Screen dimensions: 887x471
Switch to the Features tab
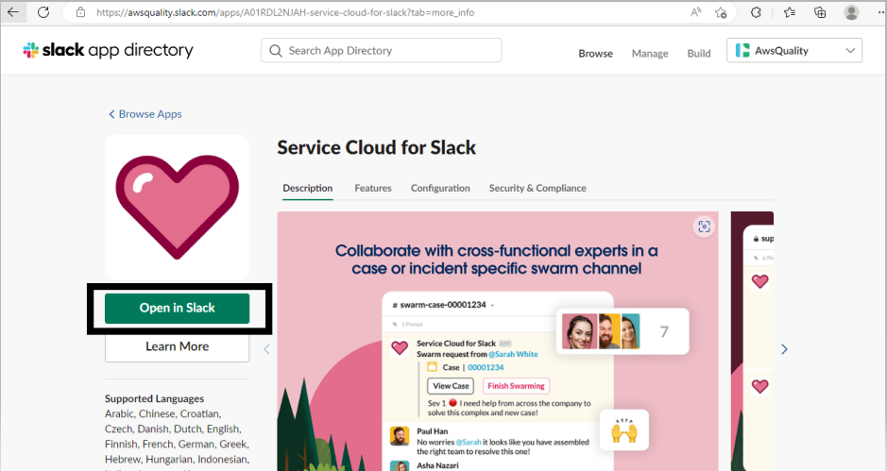[373, 188]
